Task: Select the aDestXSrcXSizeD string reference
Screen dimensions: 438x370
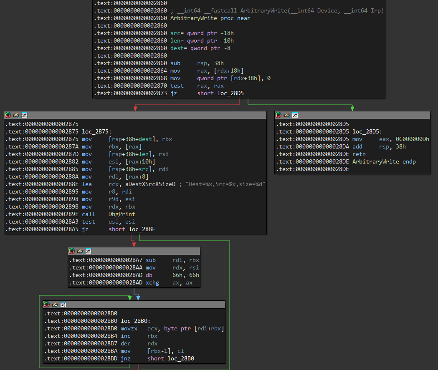Action: tap(150, 184)
